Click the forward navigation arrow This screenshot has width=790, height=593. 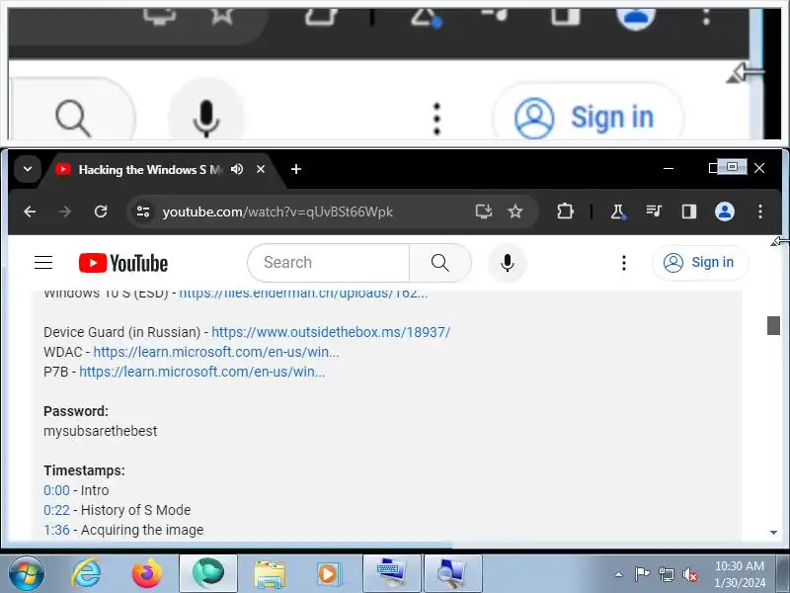click(x=65, y=212)
